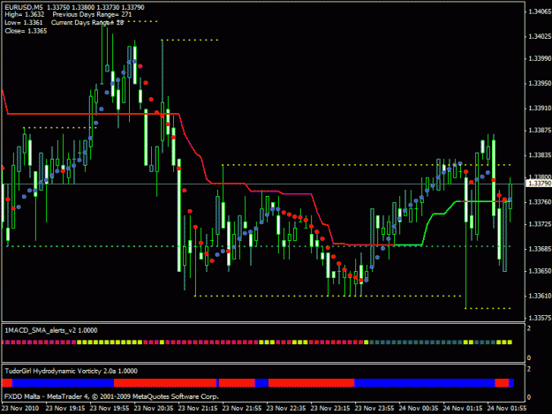The image size is (552, 414).
Task: Select the 1.33990 price scale value
Action: tap(540, 58)
